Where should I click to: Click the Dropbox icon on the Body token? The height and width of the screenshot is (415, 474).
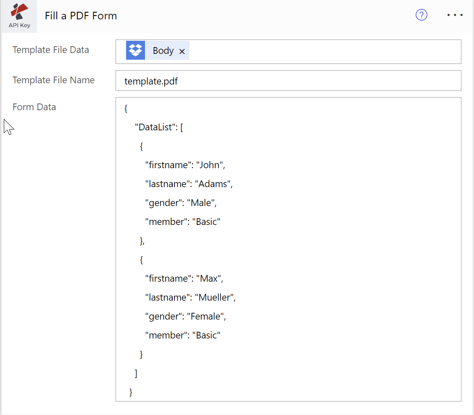point(135,50)
